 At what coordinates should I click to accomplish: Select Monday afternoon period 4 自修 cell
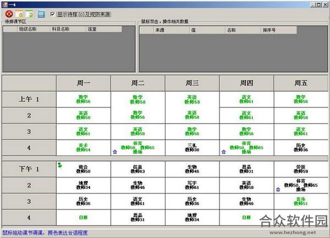[x=84, y=218]
